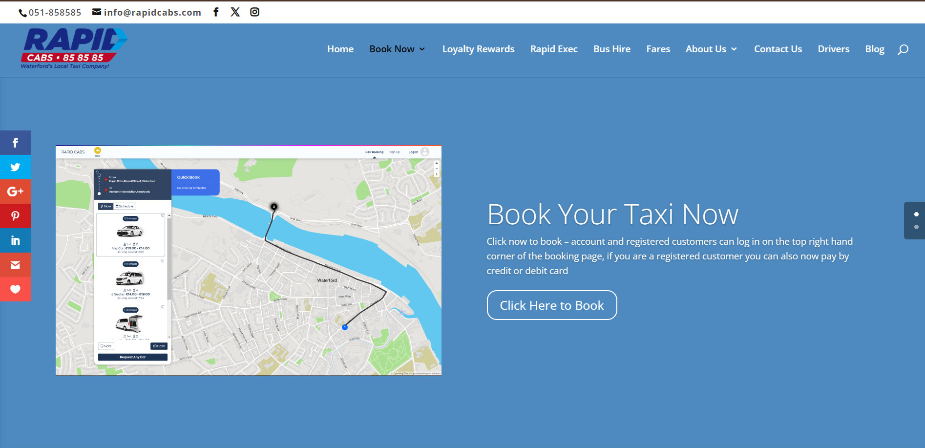Open the Instagram icon in header
The width and height of the screenshot is (925, 448).
point(254,12)
